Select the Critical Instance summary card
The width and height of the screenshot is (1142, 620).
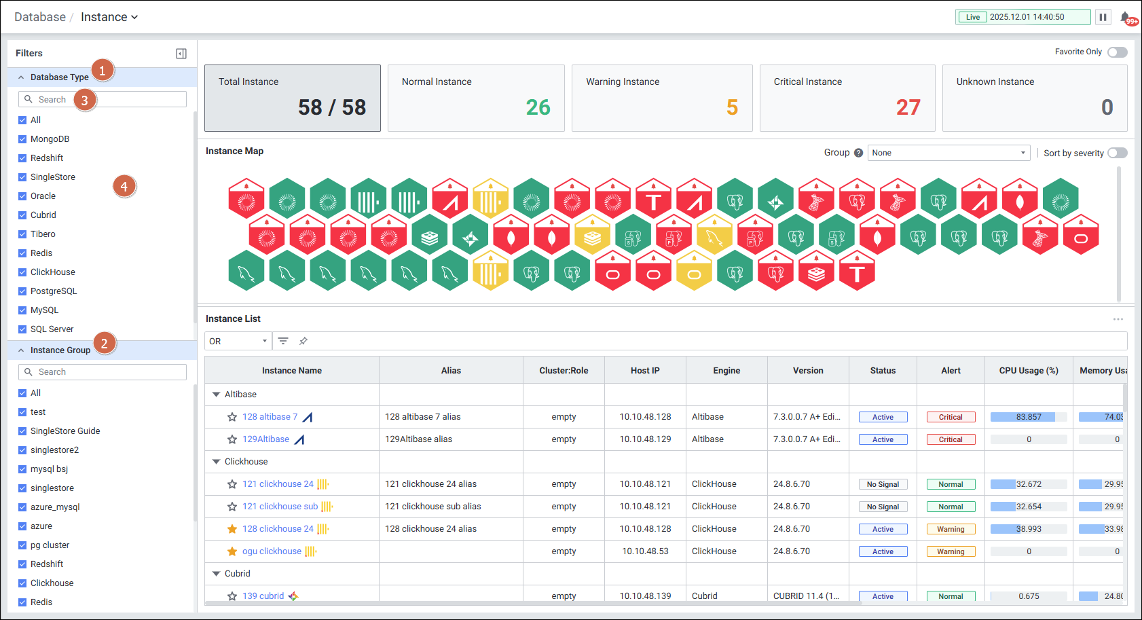847,98
